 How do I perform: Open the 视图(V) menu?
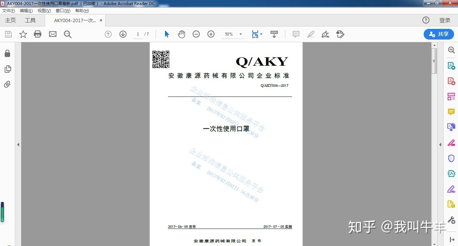pyautogui.click(x=44, y=11)
